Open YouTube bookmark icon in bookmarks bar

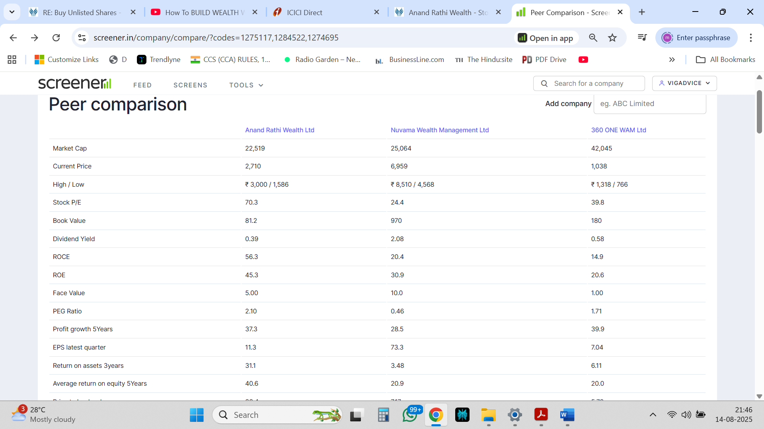583,60
